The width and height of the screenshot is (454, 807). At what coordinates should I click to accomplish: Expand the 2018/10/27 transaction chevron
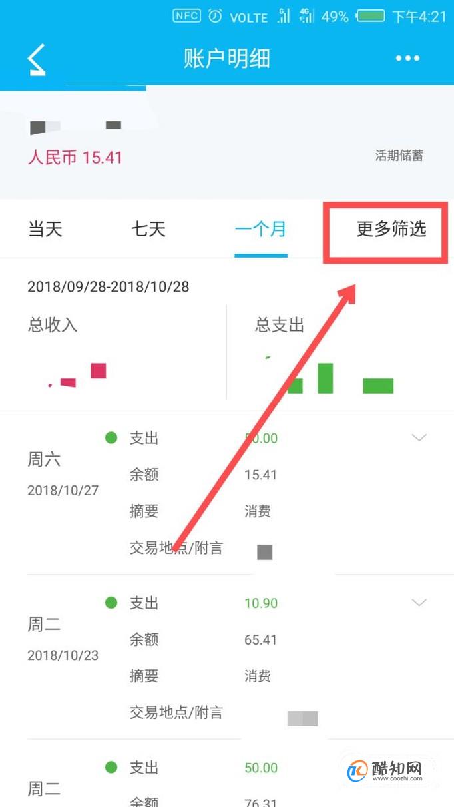(419, 437)
